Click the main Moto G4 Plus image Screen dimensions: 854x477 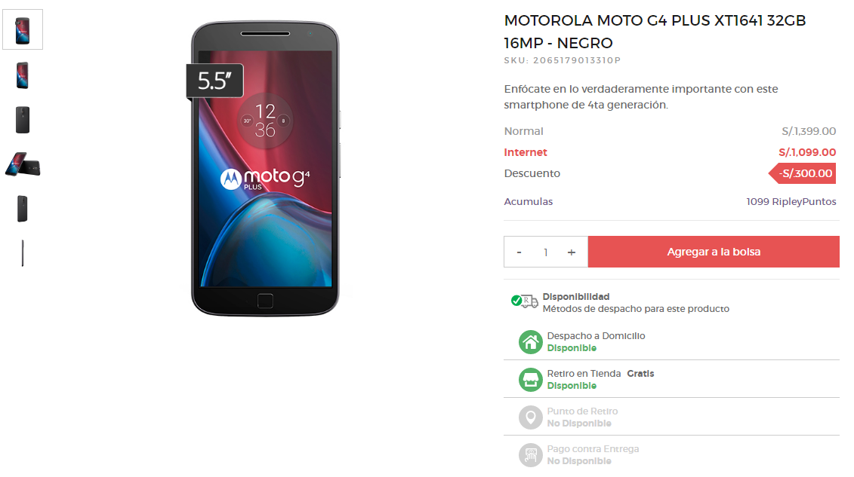[x=265, y=168]
